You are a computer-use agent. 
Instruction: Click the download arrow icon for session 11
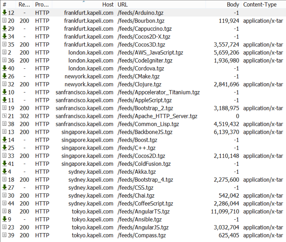[4, 100]
